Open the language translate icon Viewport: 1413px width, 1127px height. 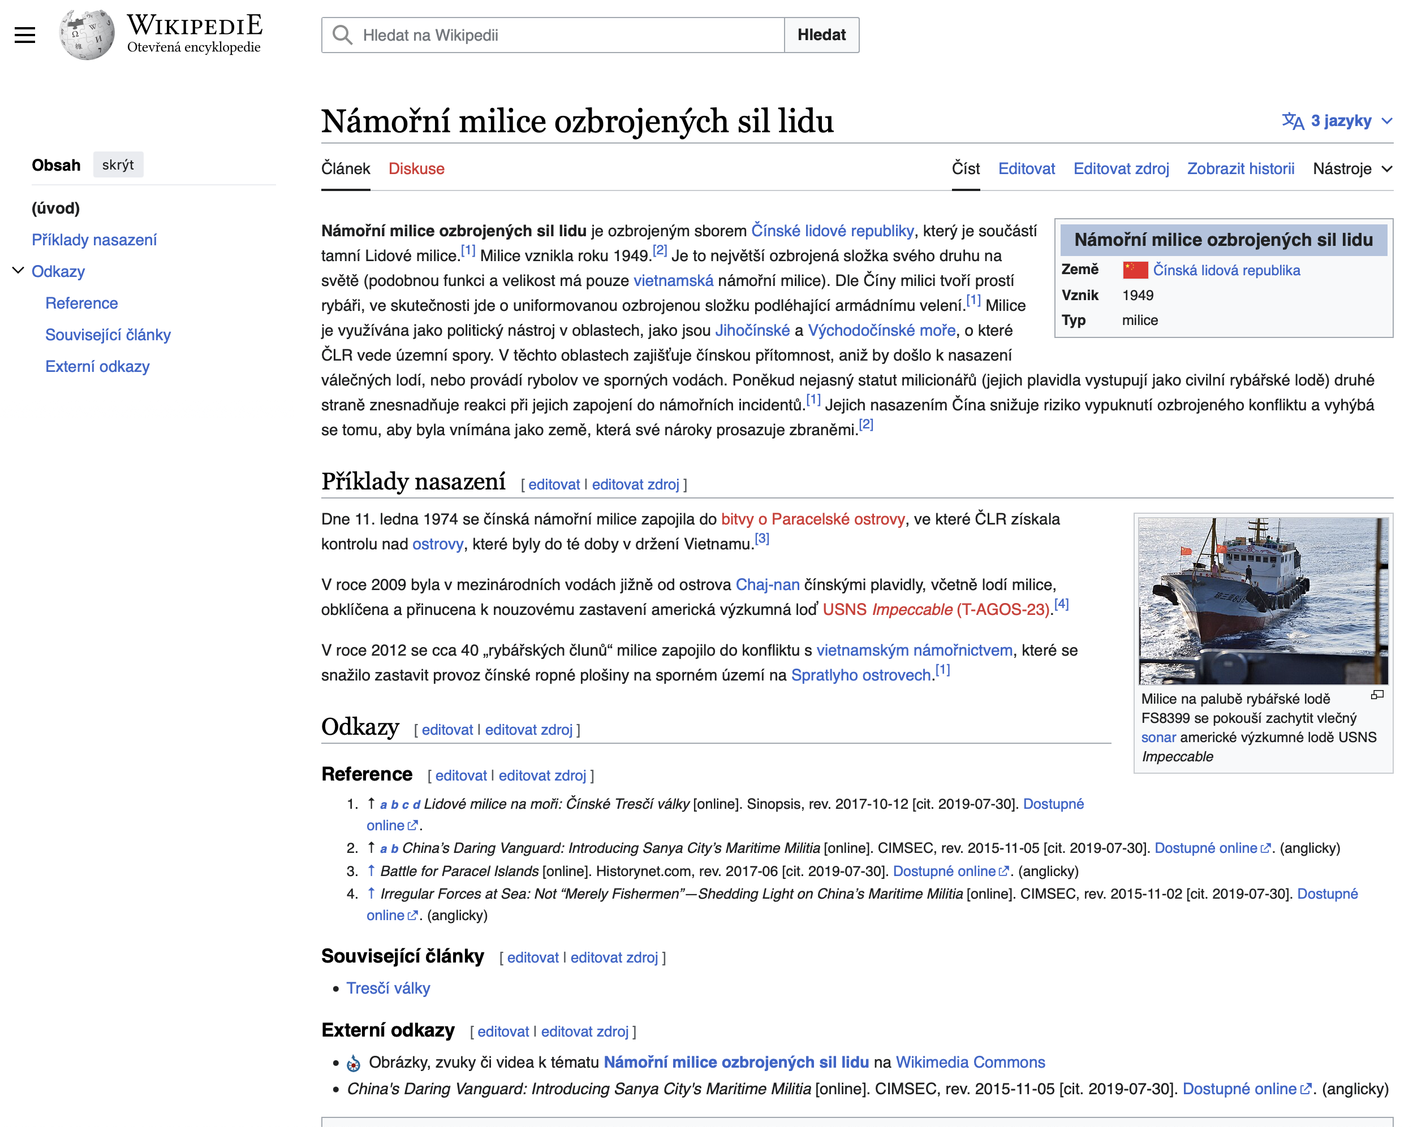coord(1293,121)
